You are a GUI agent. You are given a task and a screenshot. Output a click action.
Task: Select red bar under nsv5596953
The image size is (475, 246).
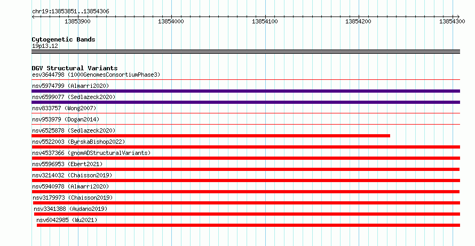(x=246, y=169)
